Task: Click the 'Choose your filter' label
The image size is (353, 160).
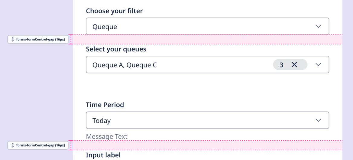Action: (114, 11)
